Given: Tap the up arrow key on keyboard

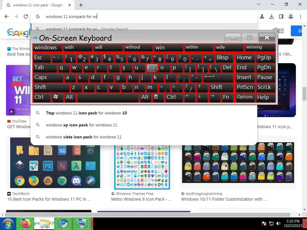Looking at the screenshot, I should click(x=202, y=88).
